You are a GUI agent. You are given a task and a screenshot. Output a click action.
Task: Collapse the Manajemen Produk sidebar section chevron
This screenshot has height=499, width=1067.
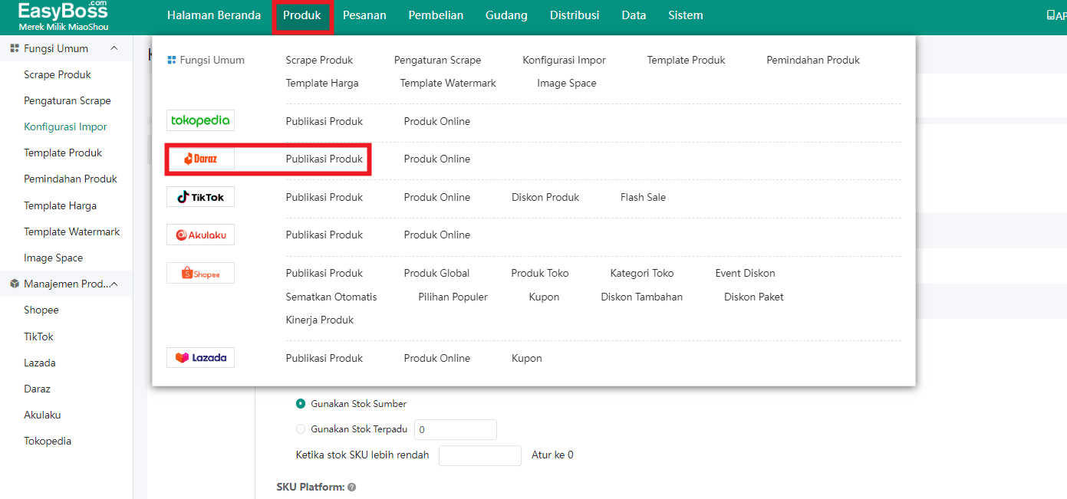(x=114, y=284)
